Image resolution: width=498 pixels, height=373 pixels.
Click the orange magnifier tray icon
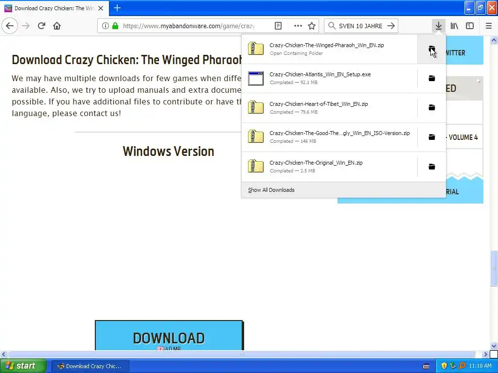click(x=462, y=366)
